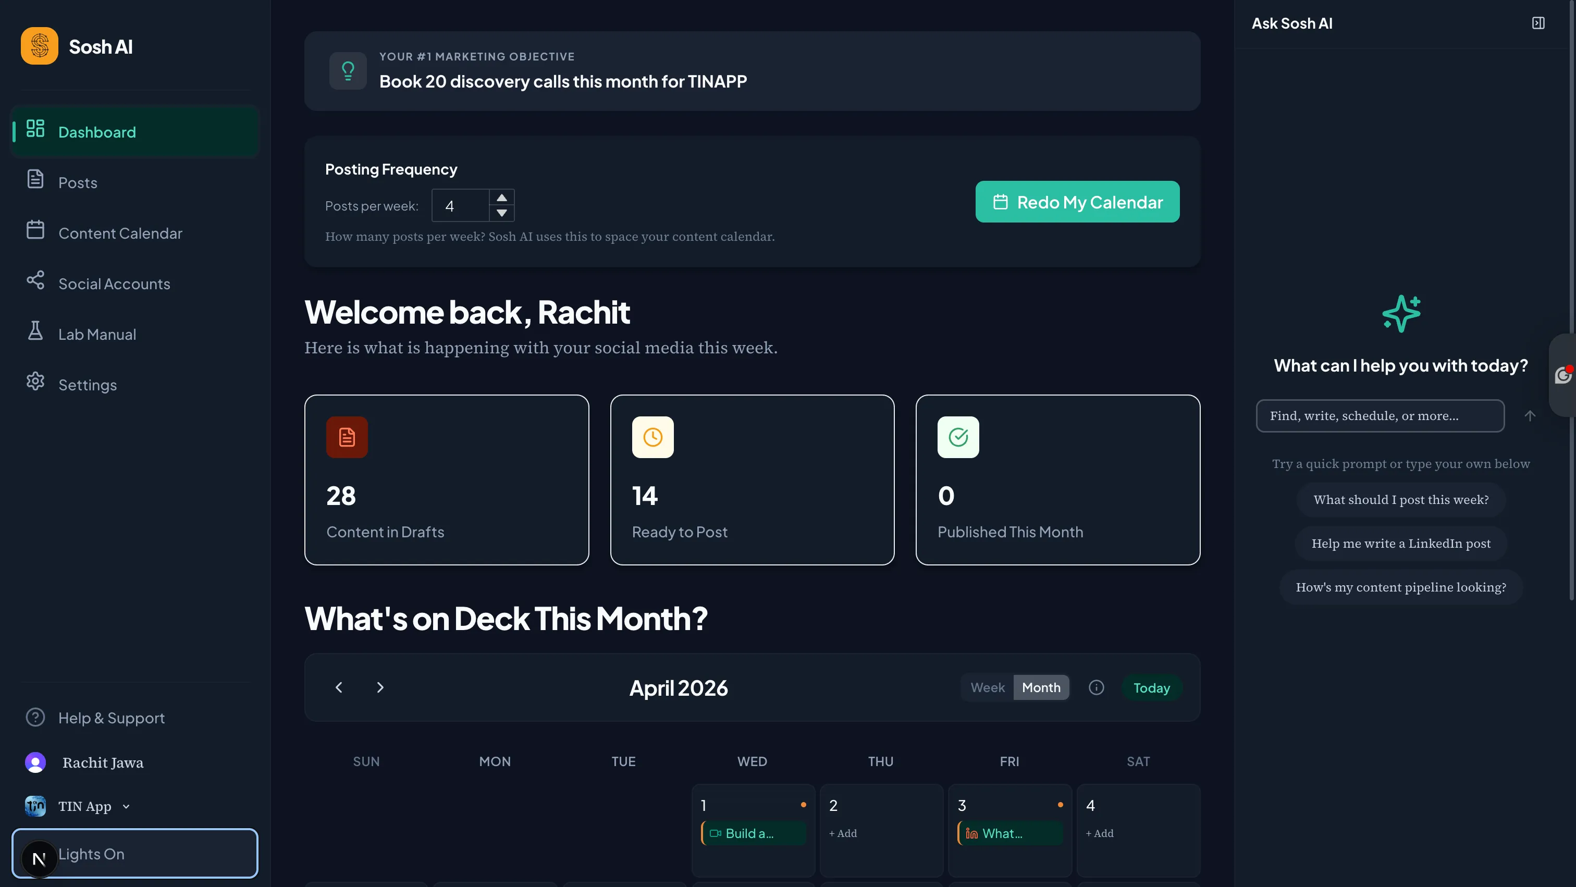Decrease posts per week with down arrow
The height and width of the screenshot is (887, 1576).
point(502,213)
